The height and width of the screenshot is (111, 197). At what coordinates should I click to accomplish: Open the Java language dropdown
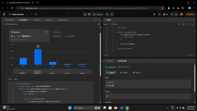coord(106,24)
